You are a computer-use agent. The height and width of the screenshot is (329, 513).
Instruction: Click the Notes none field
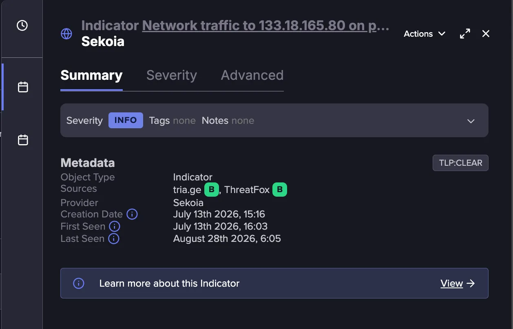pos(228,121)
